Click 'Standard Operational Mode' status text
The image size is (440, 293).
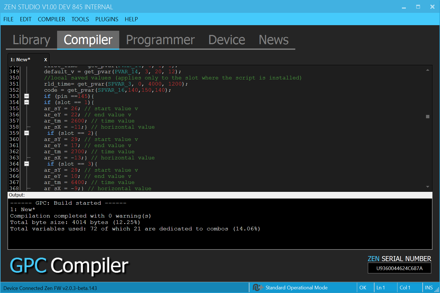pyautogui.click(x=296, y=288)
